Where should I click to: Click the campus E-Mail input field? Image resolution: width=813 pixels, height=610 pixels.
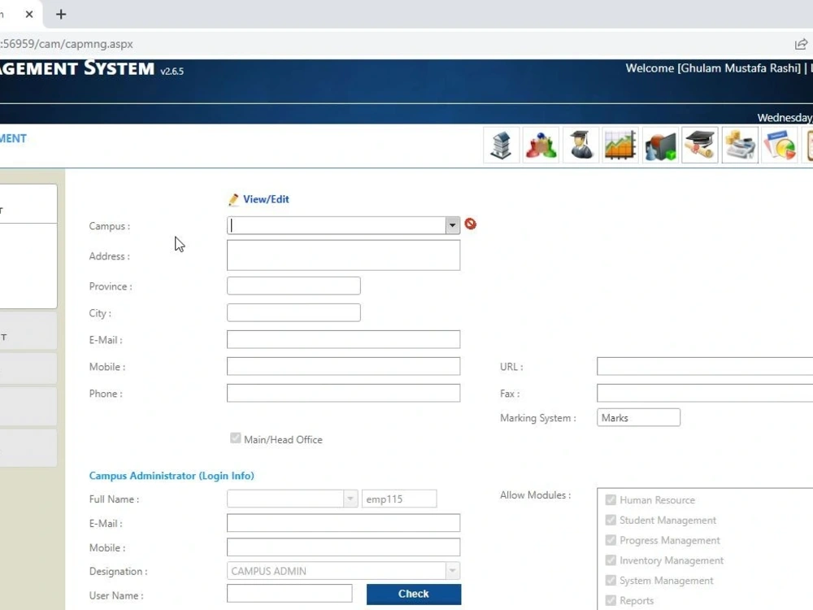343,339
